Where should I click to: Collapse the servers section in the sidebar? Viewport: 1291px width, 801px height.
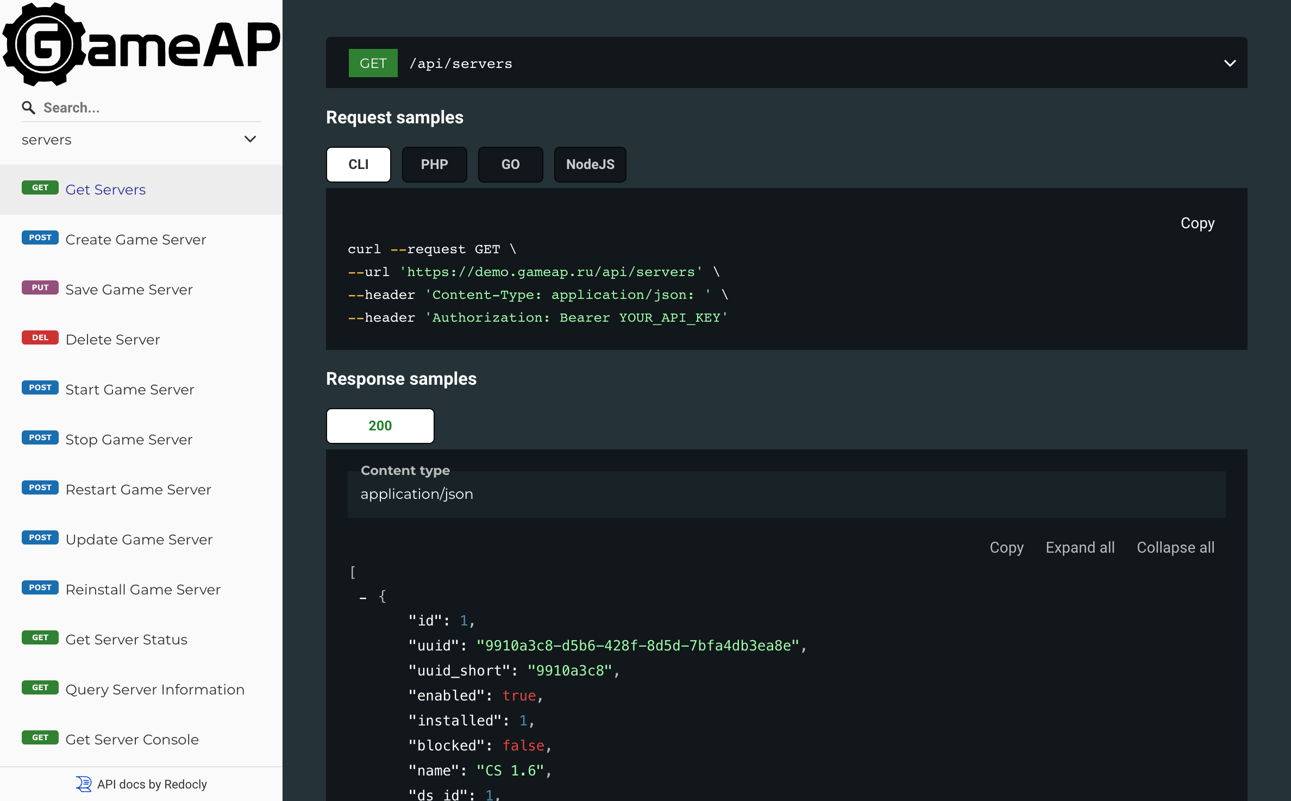click(250, 139)
